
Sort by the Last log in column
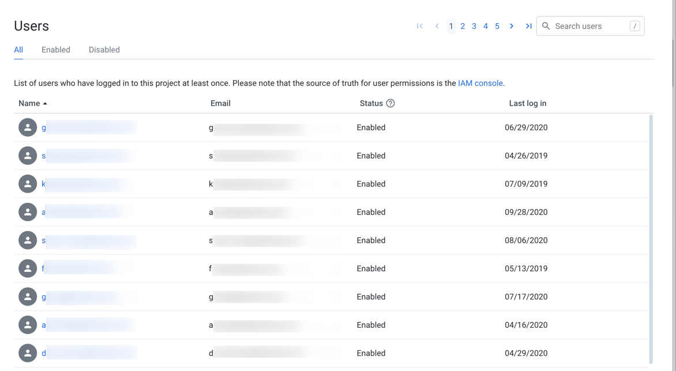point(527,103)
